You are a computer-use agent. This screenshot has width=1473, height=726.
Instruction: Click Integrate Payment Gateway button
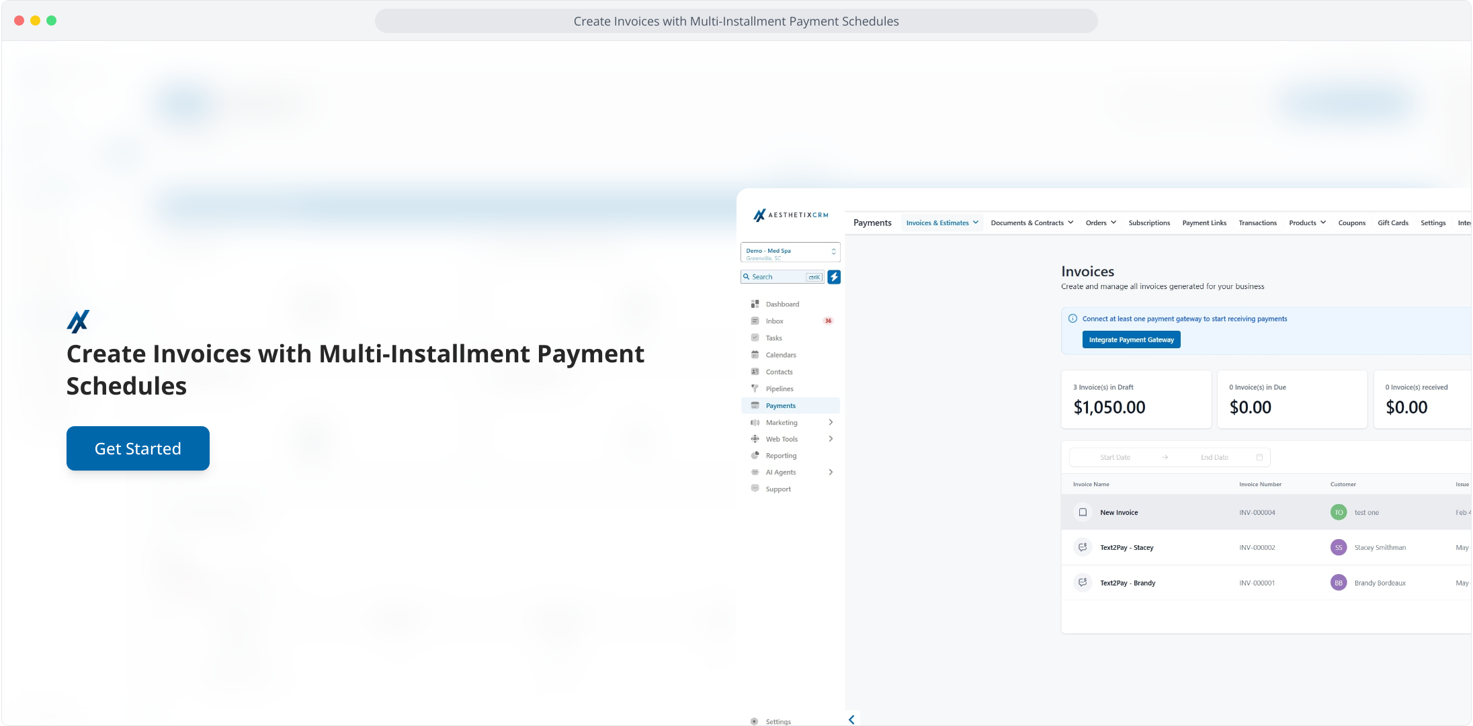1131,339
